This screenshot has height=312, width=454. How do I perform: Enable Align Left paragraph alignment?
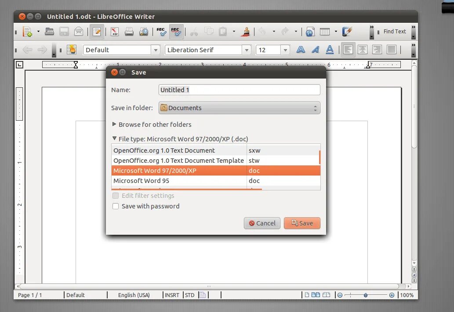click(x=348, y=50)
